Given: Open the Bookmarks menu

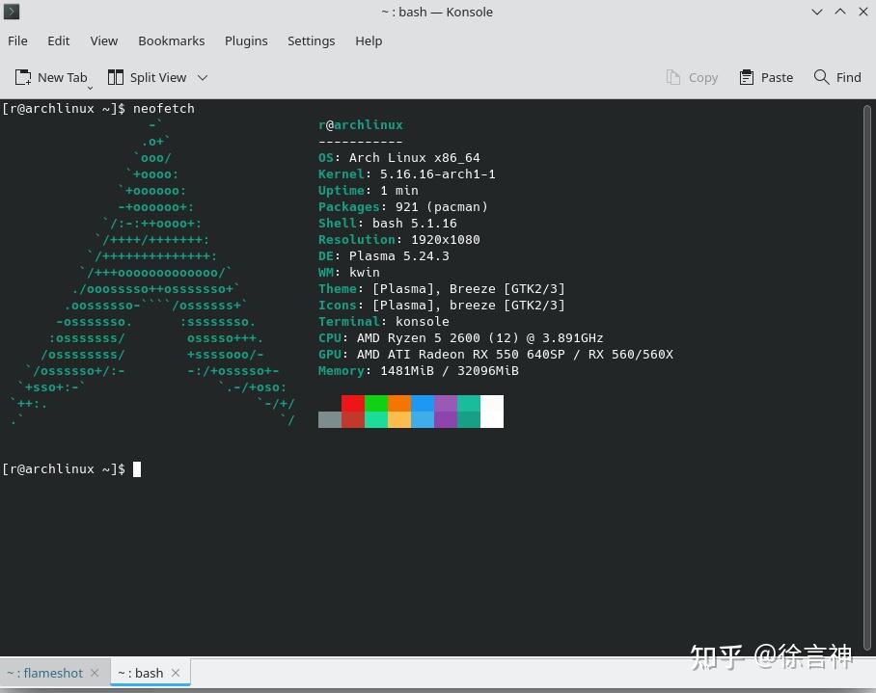Looking at the screenshot, I should [x=171, y=40].
